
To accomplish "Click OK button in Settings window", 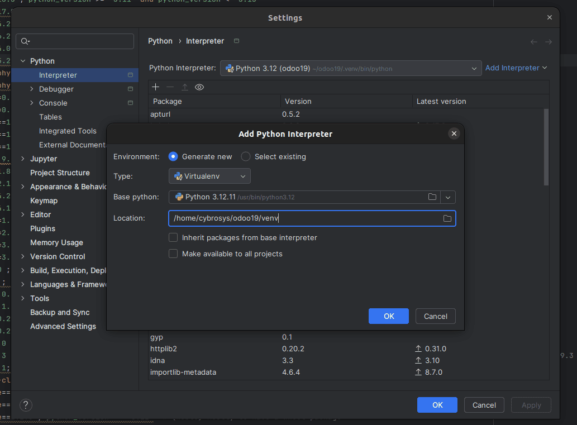I will click(x=437, y=405).
